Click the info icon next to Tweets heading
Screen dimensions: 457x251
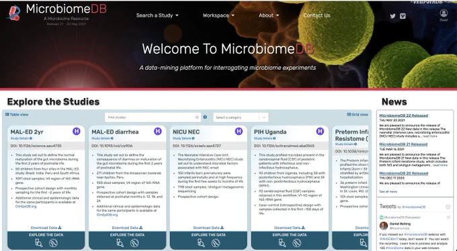[x=448, y=207]
